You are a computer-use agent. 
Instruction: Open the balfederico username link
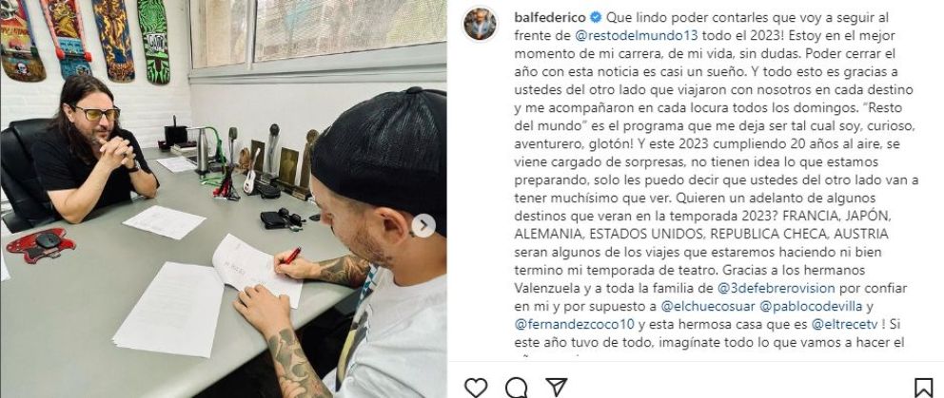[551, 17]
